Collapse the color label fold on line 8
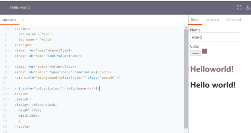 pos(8,67)
